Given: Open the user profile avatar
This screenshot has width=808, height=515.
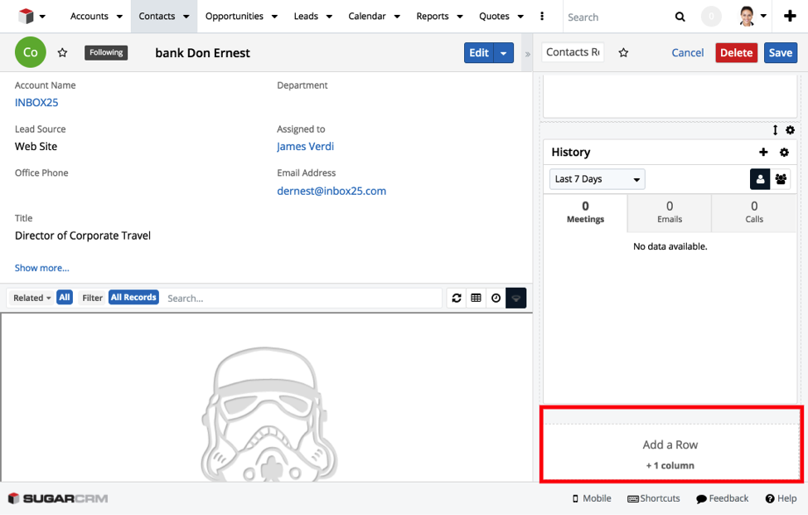Looking at the screenshot, I should tap(747, 17).
